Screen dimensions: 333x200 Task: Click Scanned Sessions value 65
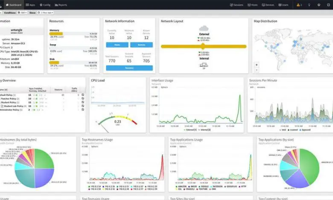point(129,61)
